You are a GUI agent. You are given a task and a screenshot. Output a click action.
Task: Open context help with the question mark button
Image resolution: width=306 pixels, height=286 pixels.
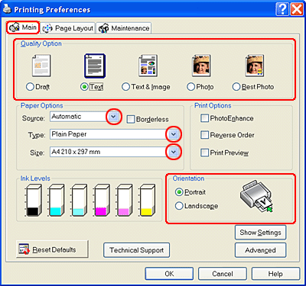click(282, 10)
